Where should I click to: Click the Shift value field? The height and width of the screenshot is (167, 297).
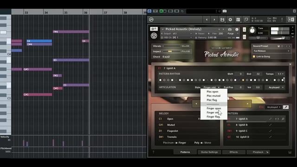[x=239, y=74]
